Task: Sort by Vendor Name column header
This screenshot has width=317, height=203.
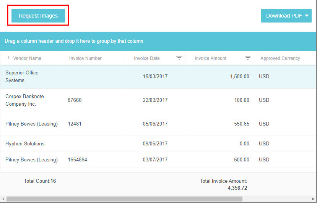Action: click(x=27, y=58)
